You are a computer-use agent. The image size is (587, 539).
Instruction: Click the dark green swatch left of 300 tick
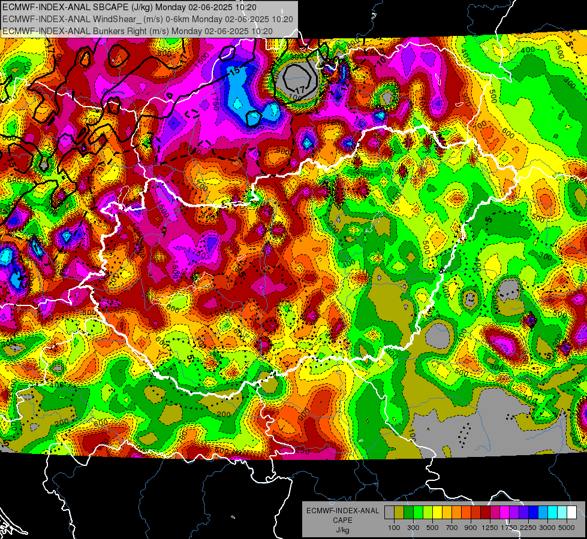pyautogui.click(x=408, y=513)
